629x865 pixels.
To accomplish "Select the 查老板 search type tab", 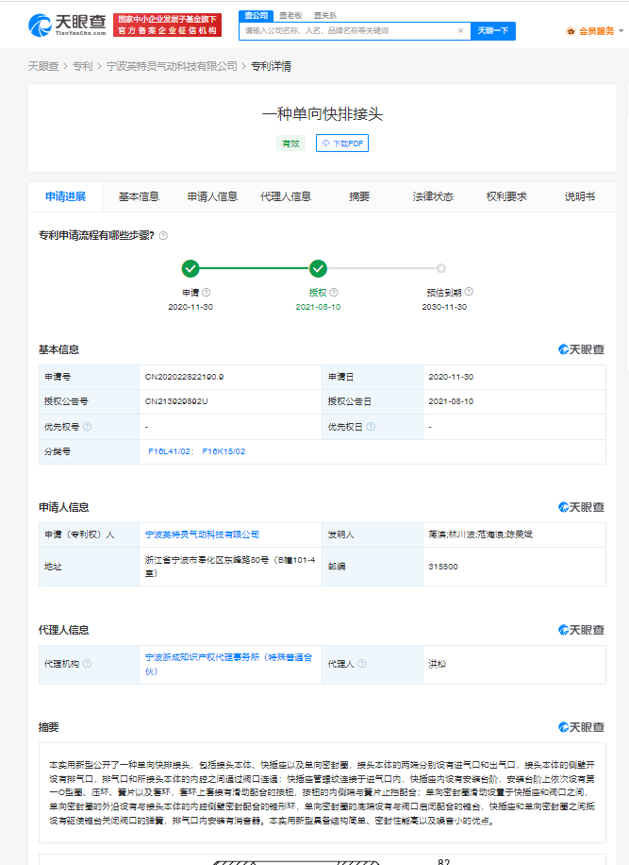I will [x=290, y=15].
